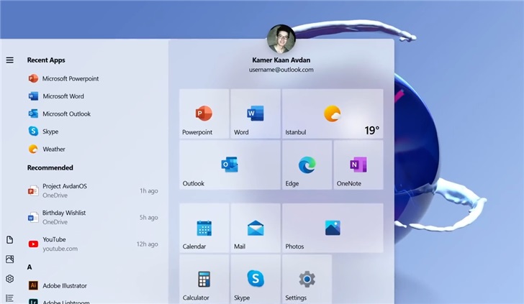Click the 19° temperature reading
The height and width of the screenshot is (304, 524).
371,130
